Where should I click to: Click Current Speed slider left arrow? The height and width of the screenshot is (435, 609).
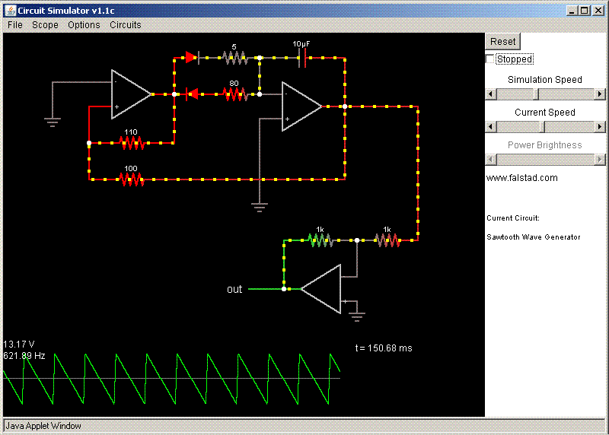[491, 126]
